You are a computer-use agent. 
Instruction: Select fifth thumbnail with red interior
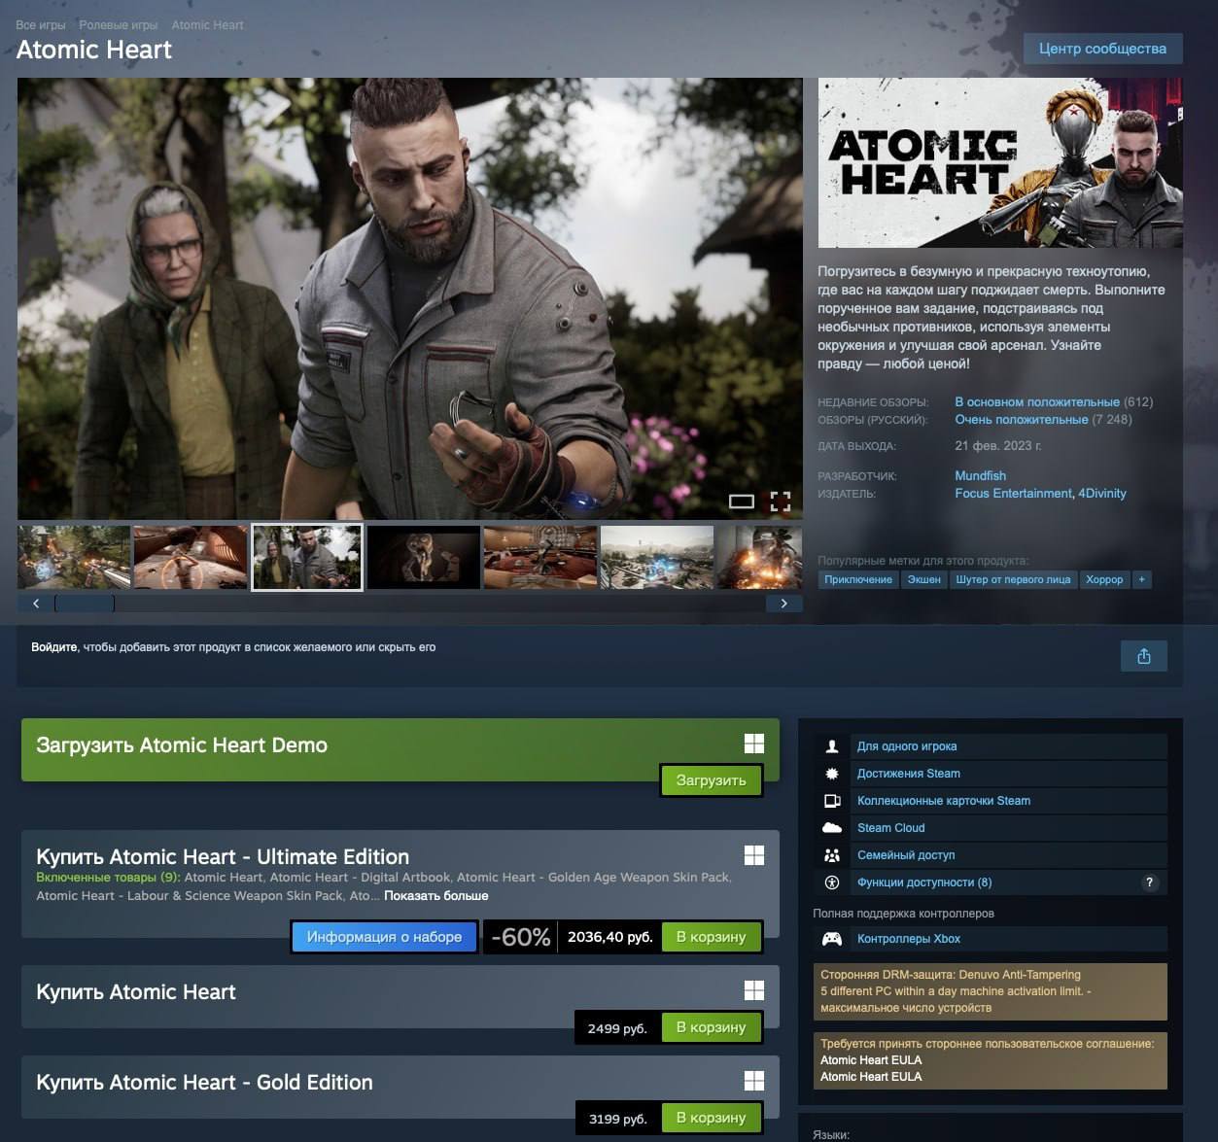540,557
